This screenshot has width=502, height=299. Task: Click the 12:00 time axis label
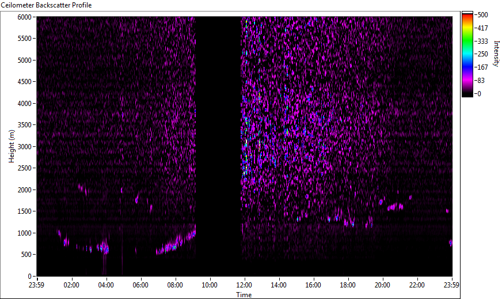point(244,285)
